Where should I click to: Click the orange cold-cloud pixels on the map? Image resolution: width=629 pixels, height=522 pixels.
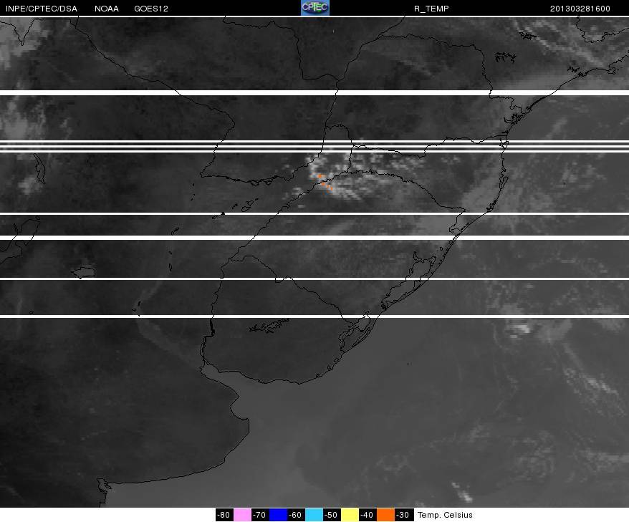[x=325, y=182]
